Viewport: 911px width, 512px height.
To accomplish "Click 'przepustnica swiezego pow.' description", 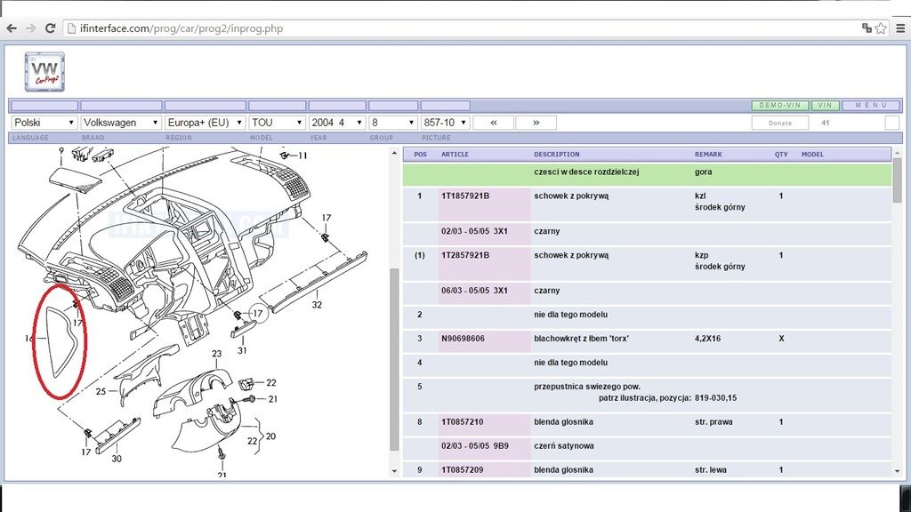I will (587, 386).
